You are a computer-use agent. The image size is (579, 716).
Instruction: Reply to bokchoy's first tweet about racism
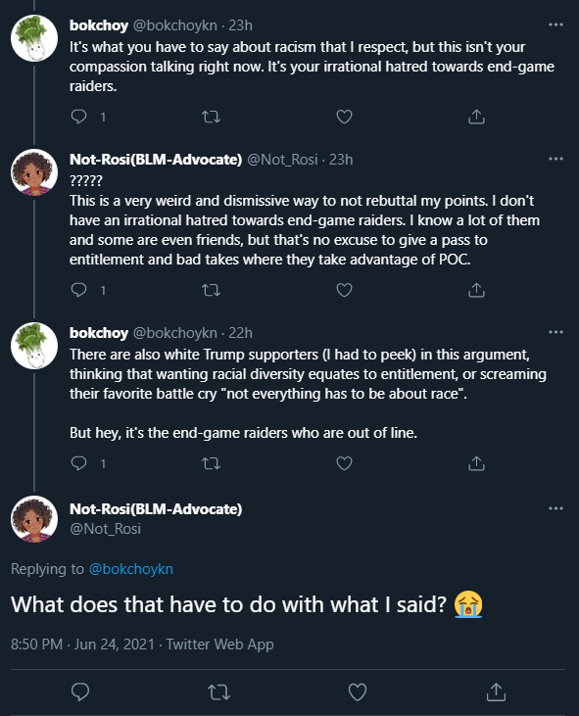[x=79, y=117]
